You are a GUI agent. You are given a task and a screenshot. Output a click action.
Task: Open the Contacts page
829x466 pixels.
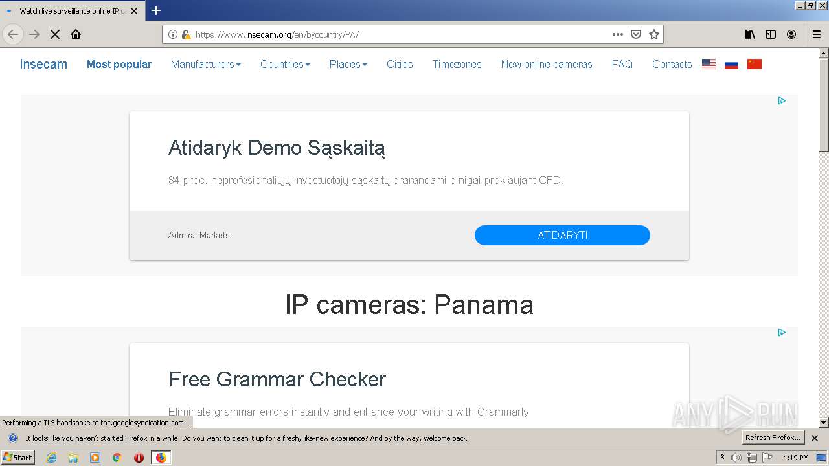click(x=672, y=64)
